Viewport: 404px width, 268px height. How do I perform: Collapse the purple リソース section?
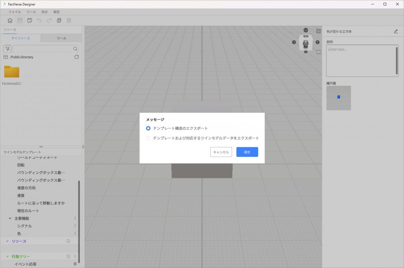pyautogui.click(x=7, y=241)
